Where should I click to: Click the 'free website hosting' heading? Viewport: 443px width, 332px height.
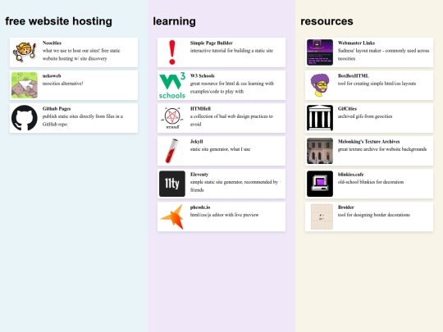point(58,21)
